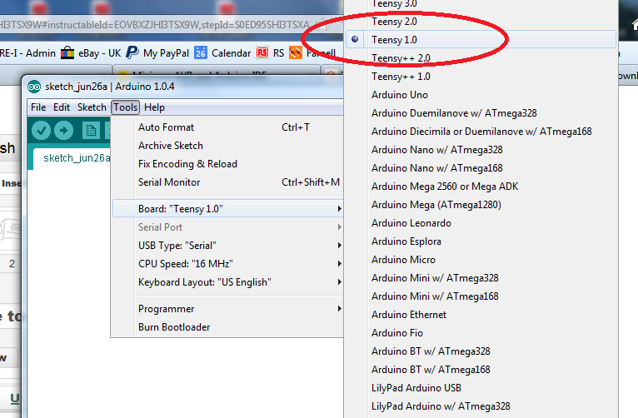
Task: Select Teensy 2.0 board
Action: click(481, 22)
